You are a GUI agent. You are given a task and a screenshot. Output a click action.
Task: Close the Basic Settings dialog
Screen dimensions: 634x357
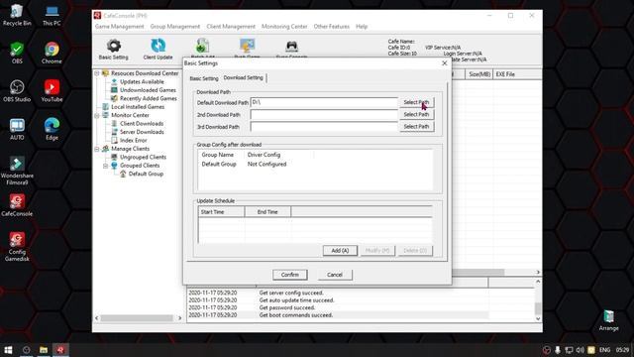445,63
